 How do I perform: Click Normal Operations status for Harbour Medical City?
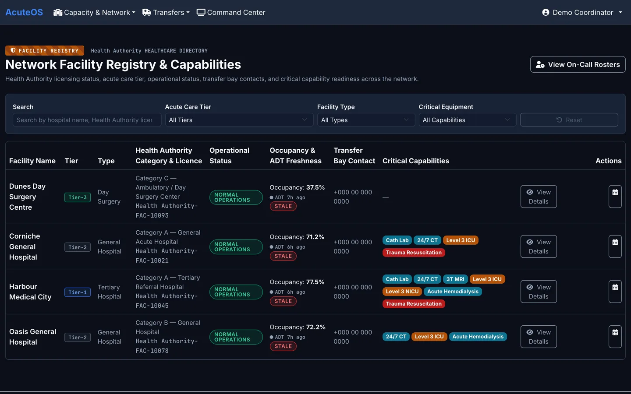pos(236,292)
